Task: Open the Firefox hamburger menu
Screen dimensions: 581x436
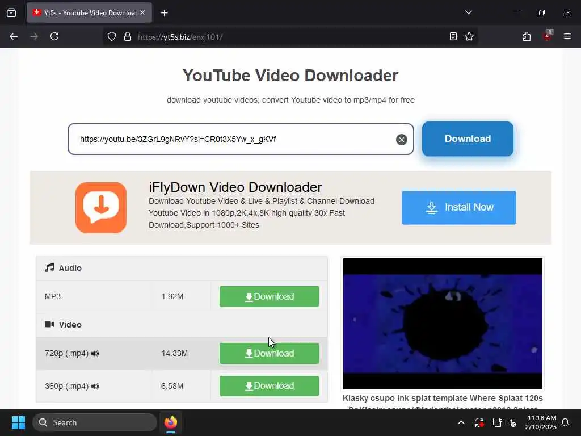Action: [567, 36]
